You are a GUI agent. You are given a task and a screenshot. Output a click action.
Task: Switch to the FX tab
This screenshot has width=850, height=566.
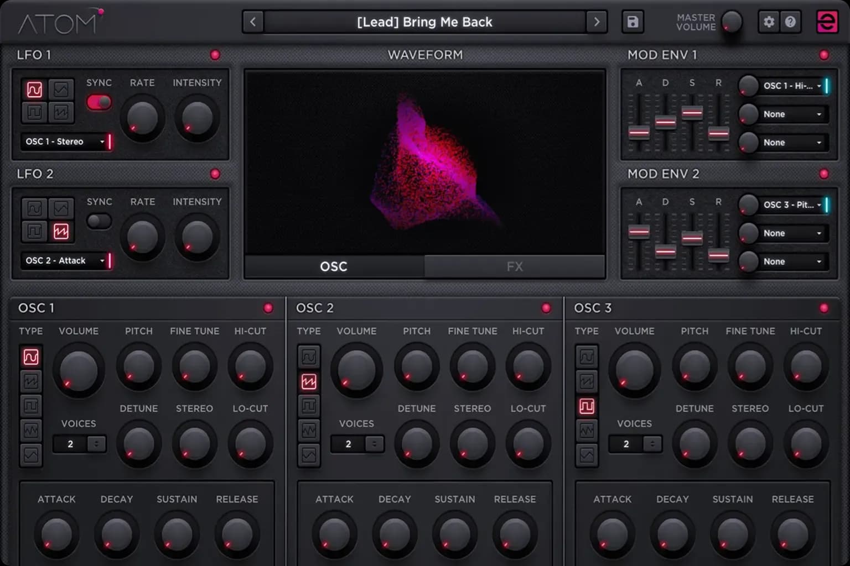point(514,266)
